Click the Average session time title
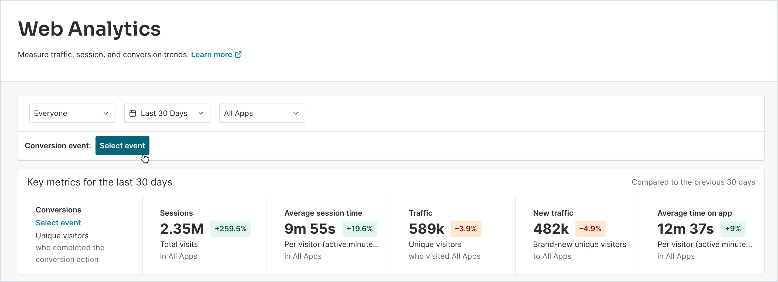Viewport: 778px width, 282px height. pos(323,213)
